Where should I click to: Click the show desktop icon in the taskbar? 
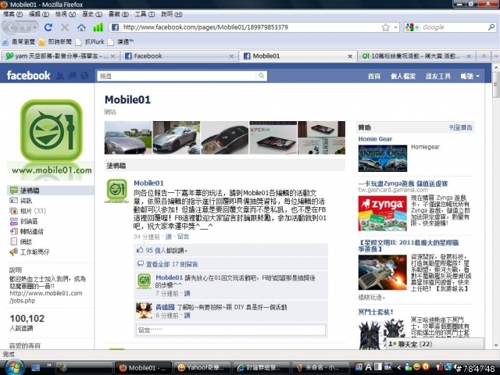tap(35, 368)
